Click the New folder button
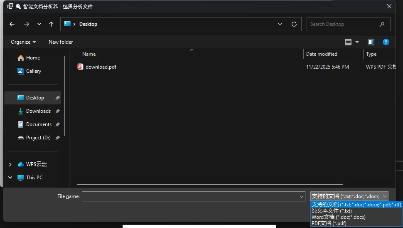 61,42
